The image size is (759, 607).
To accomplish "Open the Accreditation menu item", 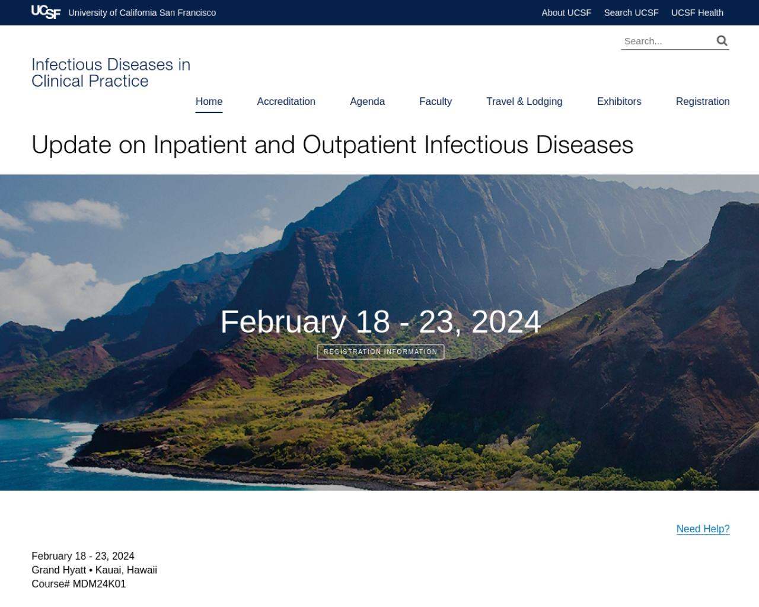I will [x=286, y=101].
